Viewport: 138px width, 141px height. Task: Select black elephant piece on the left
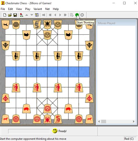point(26,35)
